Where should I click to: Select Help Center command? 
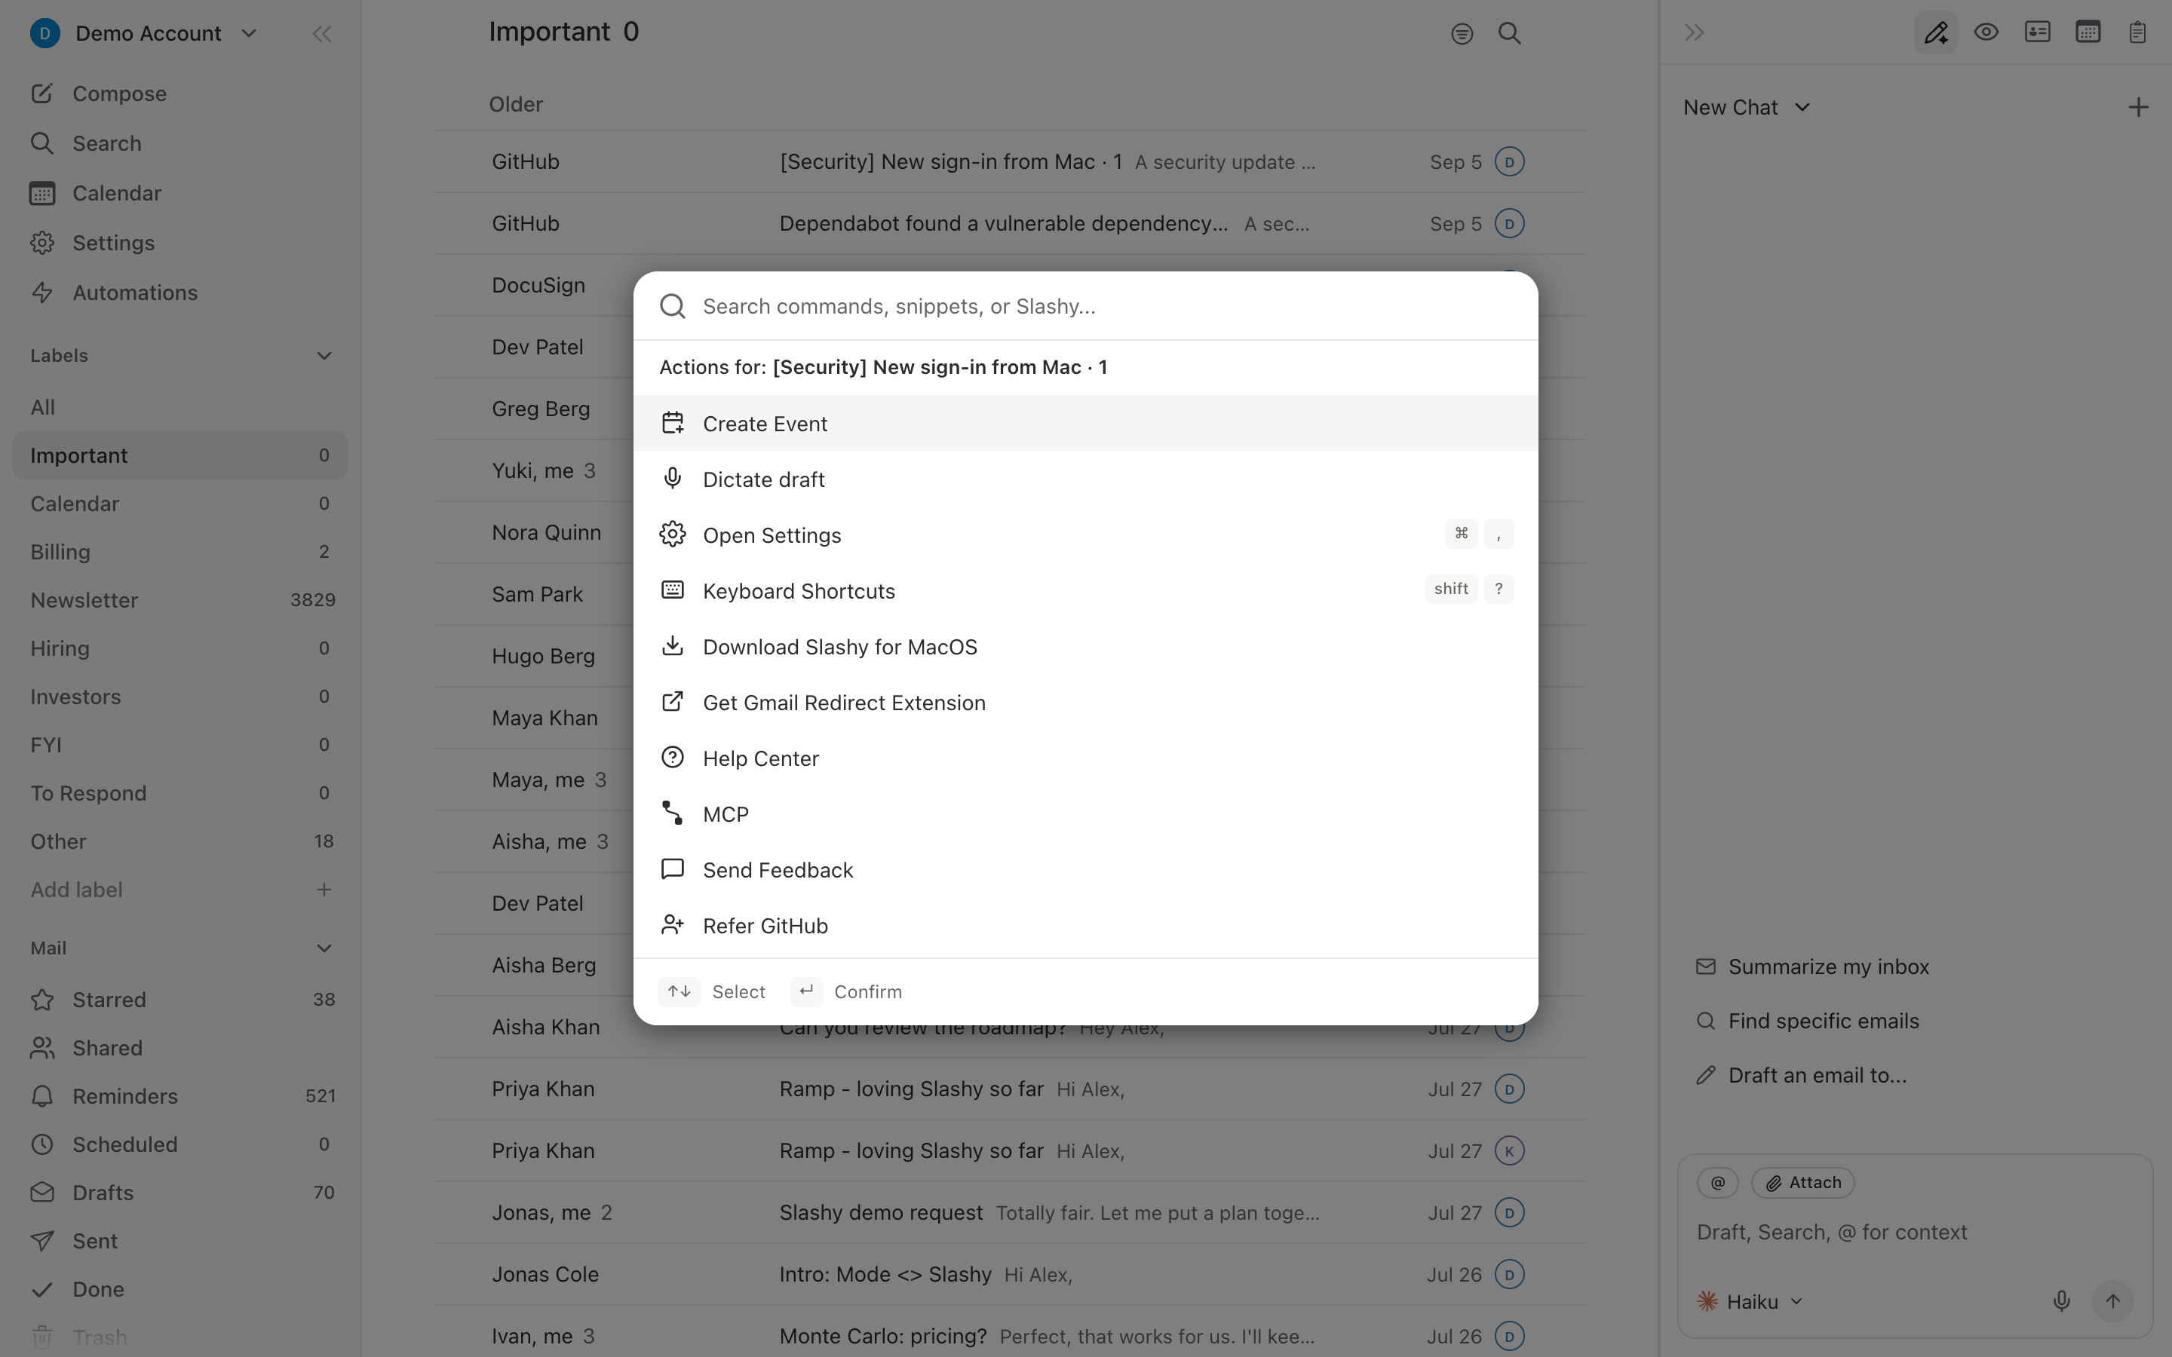[x=1085, y=758]
